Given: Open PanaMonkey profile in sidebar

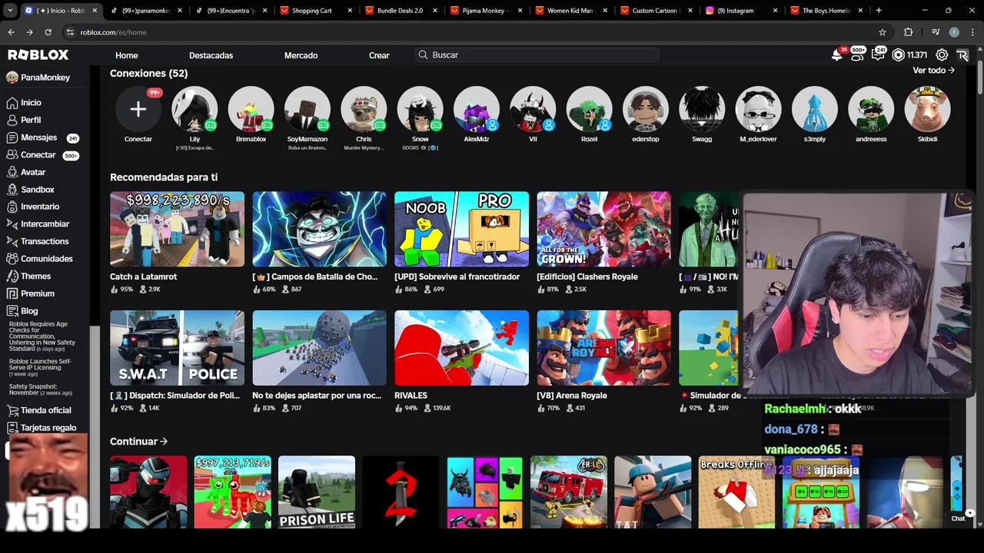Looking at the screenshot, I should pyautogui.click(x=38, y=78).
